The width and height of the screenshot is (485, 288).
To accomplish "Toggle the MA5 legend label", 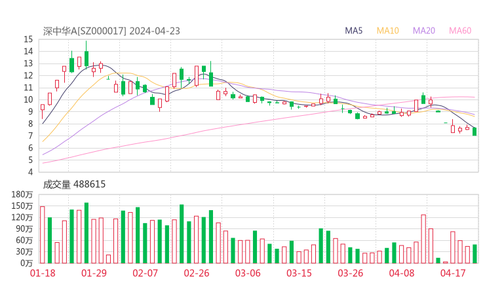I will 353,31.
